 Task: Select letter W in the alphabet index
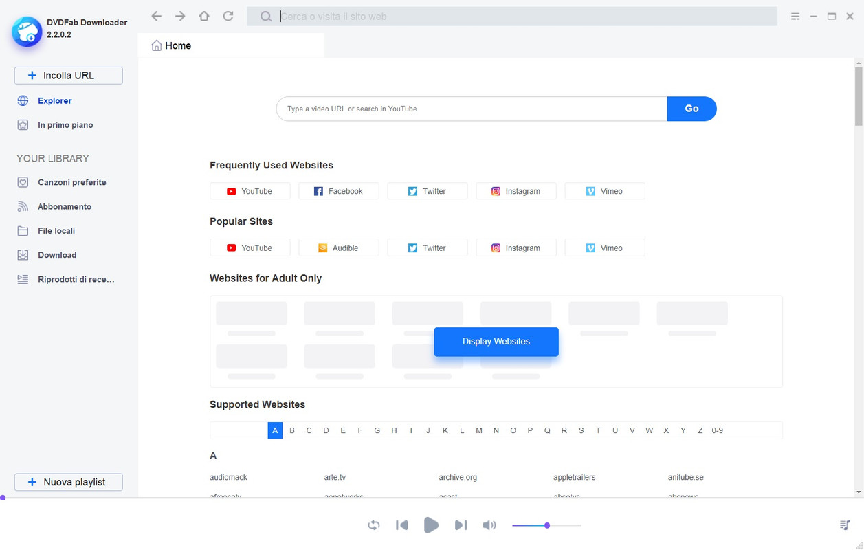pyautogui.click(x=649, y=430)
